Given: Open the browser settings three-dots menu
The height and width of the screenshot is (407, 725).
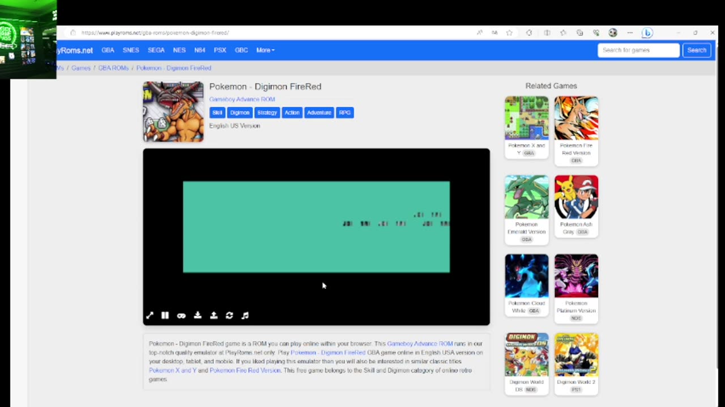Looking at the screenshot, I should pyautogui.click(x=630, y=33).
